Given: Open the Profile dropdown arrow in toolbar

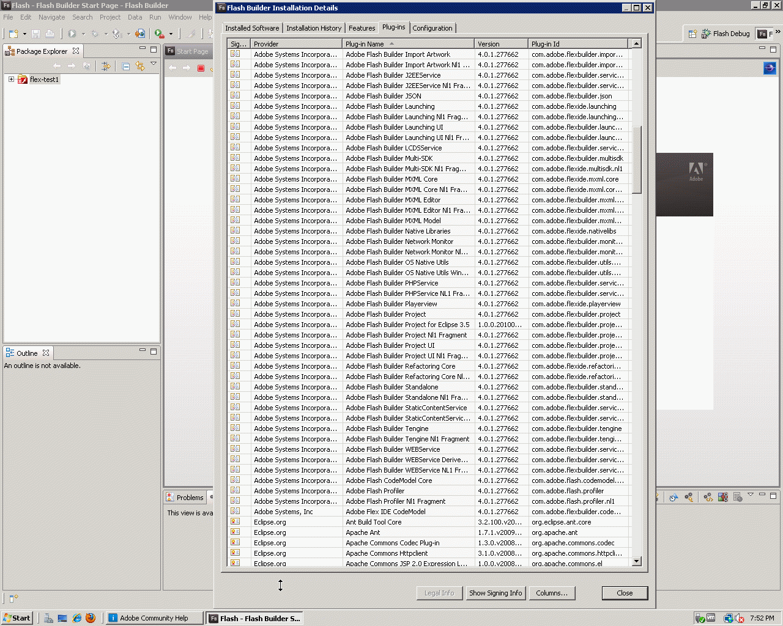Looking at the screenshot, I should tap(128, 34).
